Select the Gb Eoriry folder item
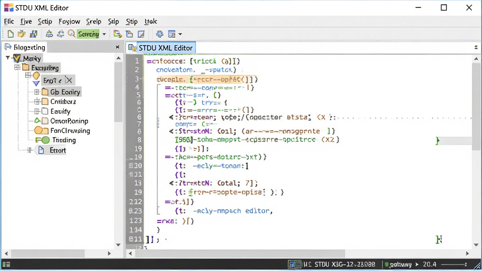Viewport: 482px width, 271px height. click(65, 92)
